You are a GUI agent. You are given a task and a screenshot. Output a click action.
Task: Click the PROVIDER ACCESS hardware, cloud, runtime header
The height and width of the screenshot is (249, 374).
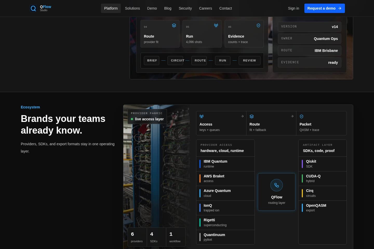coord(225,148)
